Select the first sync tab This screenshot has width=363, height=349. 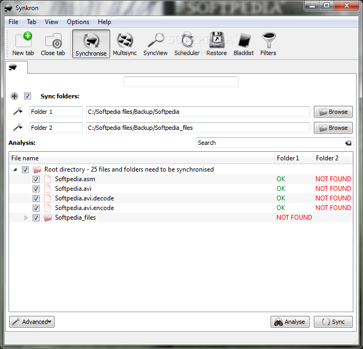(x=17, y=67)
